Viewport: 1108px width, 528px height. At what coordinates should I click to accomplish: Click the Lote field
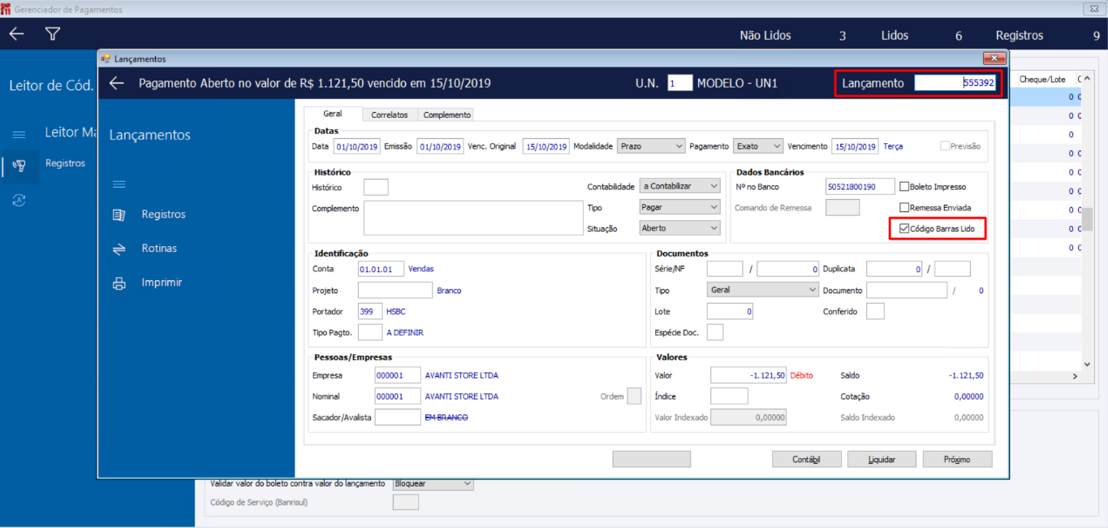tap(730, 311)
